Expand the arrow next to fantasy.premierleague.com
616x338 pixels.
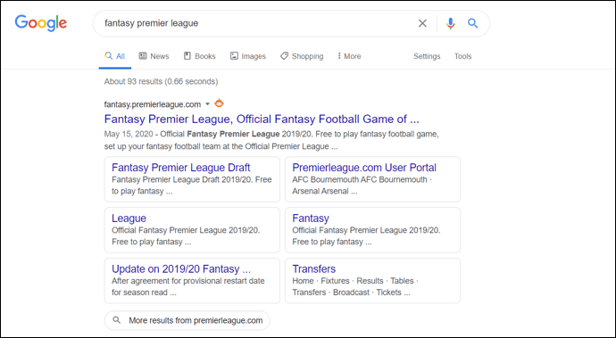point(208,104)
